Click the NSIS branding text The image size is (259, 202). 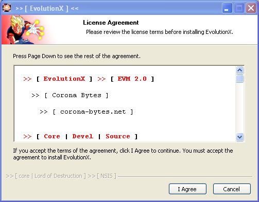pos(107,176)
